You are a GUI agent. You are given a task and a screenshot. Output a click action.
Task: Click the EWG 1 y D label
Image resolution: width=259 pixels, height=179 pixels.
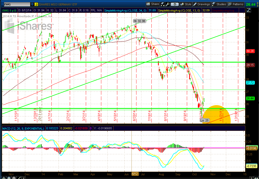(9, 11)
